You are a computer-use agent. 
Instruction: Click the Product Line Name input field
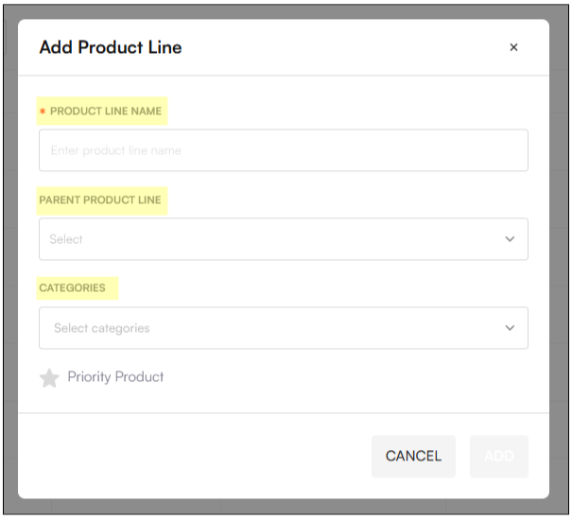tap(284, 150)
